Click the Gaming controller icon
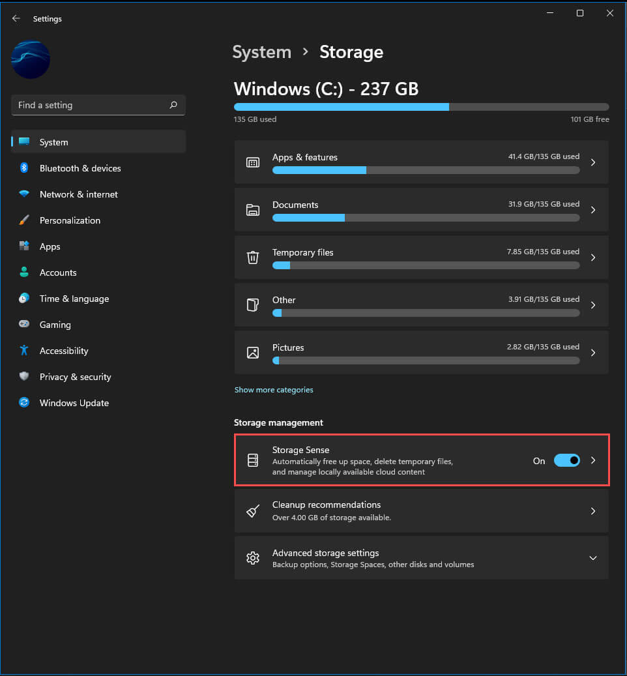 click(x=24, y=324)
